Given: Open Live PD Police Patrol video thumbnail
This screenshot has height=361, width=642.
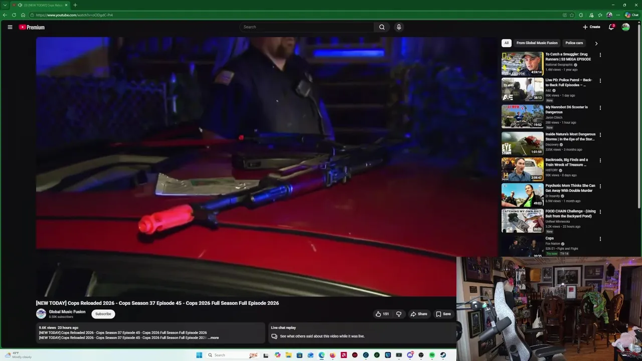Looking at the screenshot, I should point(522,89).
